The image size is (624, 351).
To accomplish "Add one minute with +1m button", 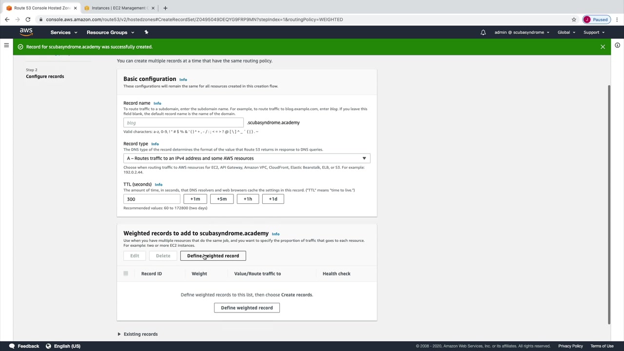I will [195, 199].
